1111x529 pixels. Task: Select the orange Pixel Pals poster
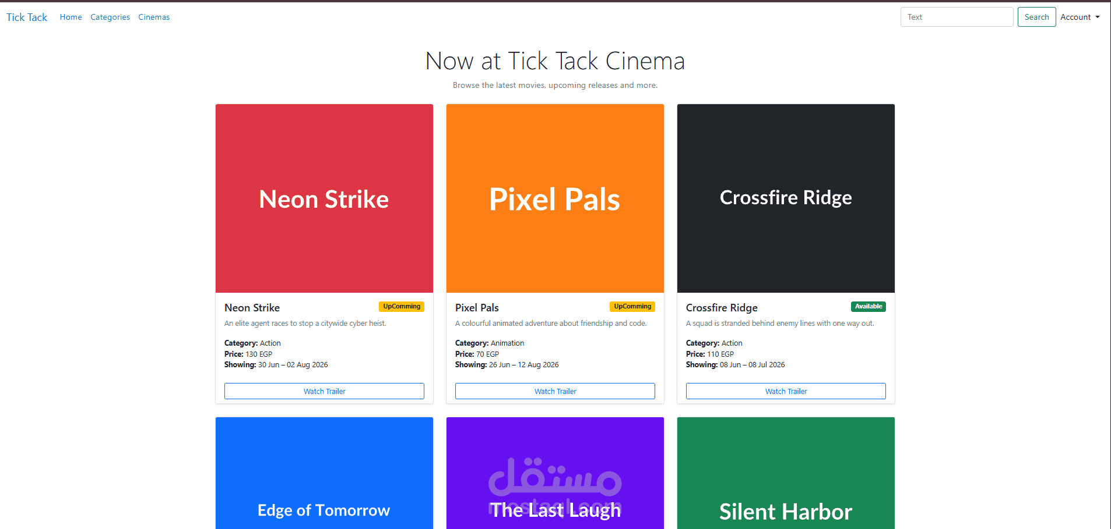tap(555, 198)
